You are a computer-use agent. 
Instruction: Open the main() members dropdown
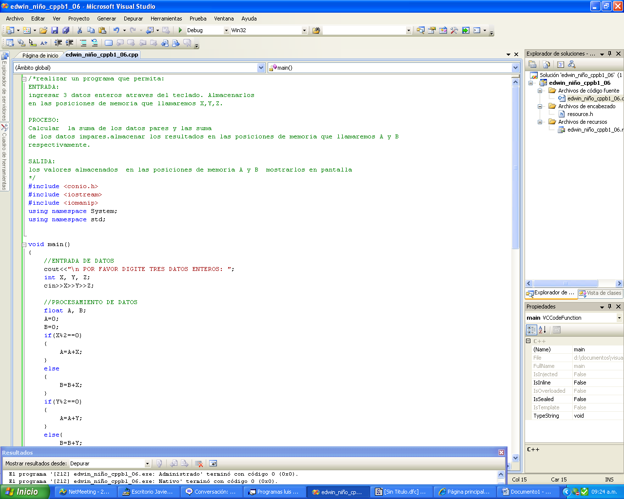pyautogui.click(x=515, y=68)
